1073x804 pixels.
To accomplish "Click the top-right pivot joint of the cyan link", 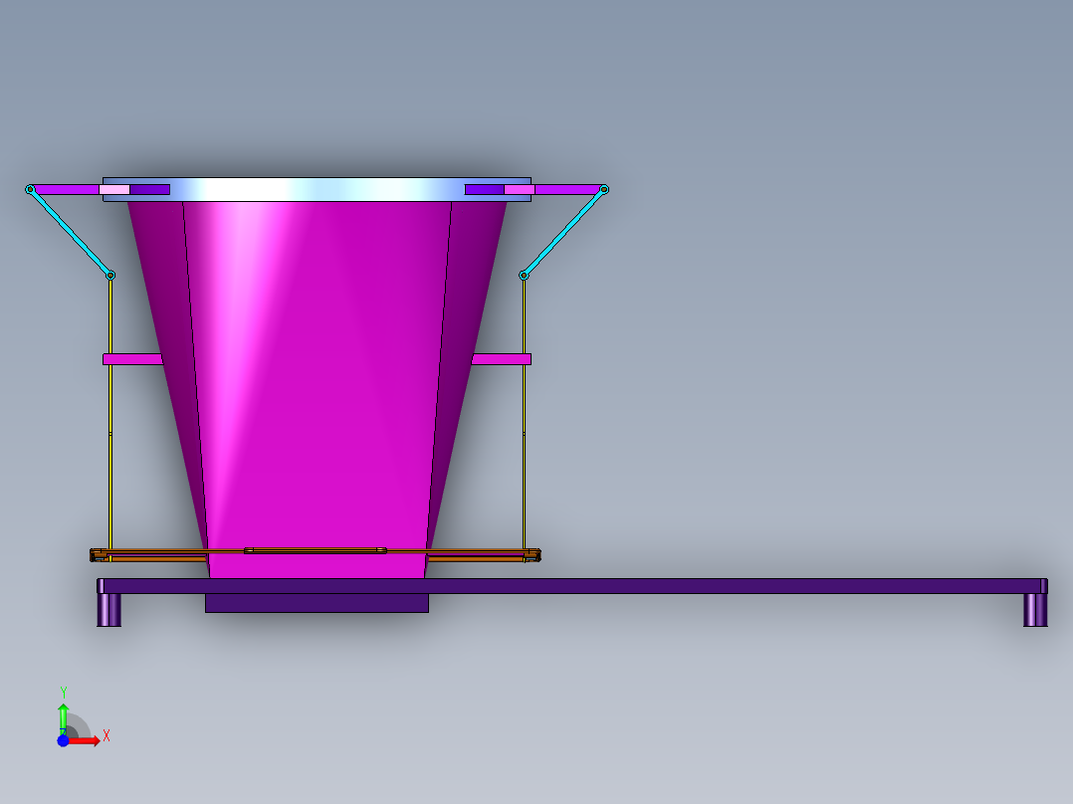I will [603, 189].
